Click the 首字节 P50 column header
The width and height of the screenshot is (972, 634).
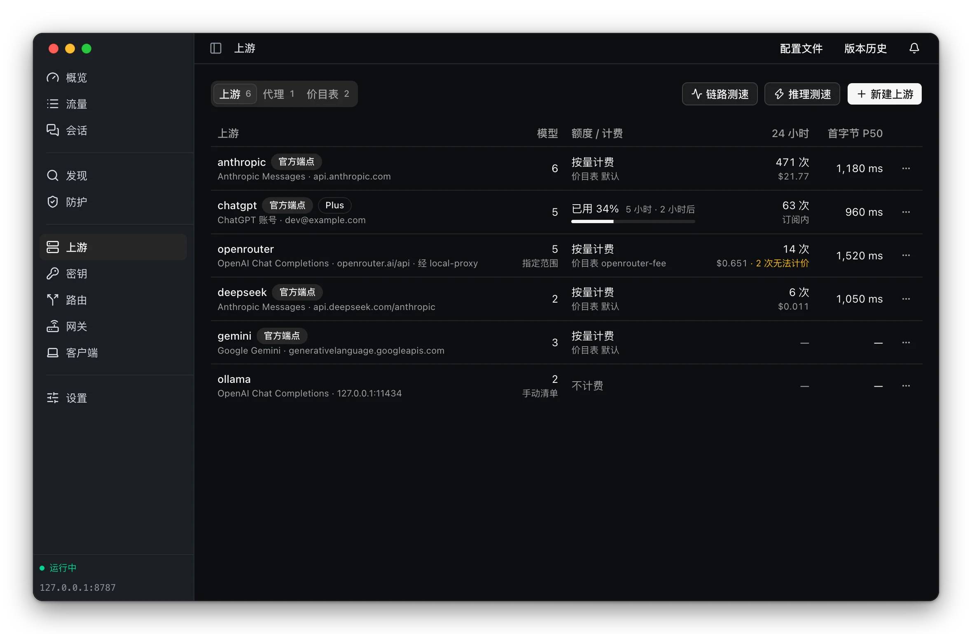click(855, 133)
